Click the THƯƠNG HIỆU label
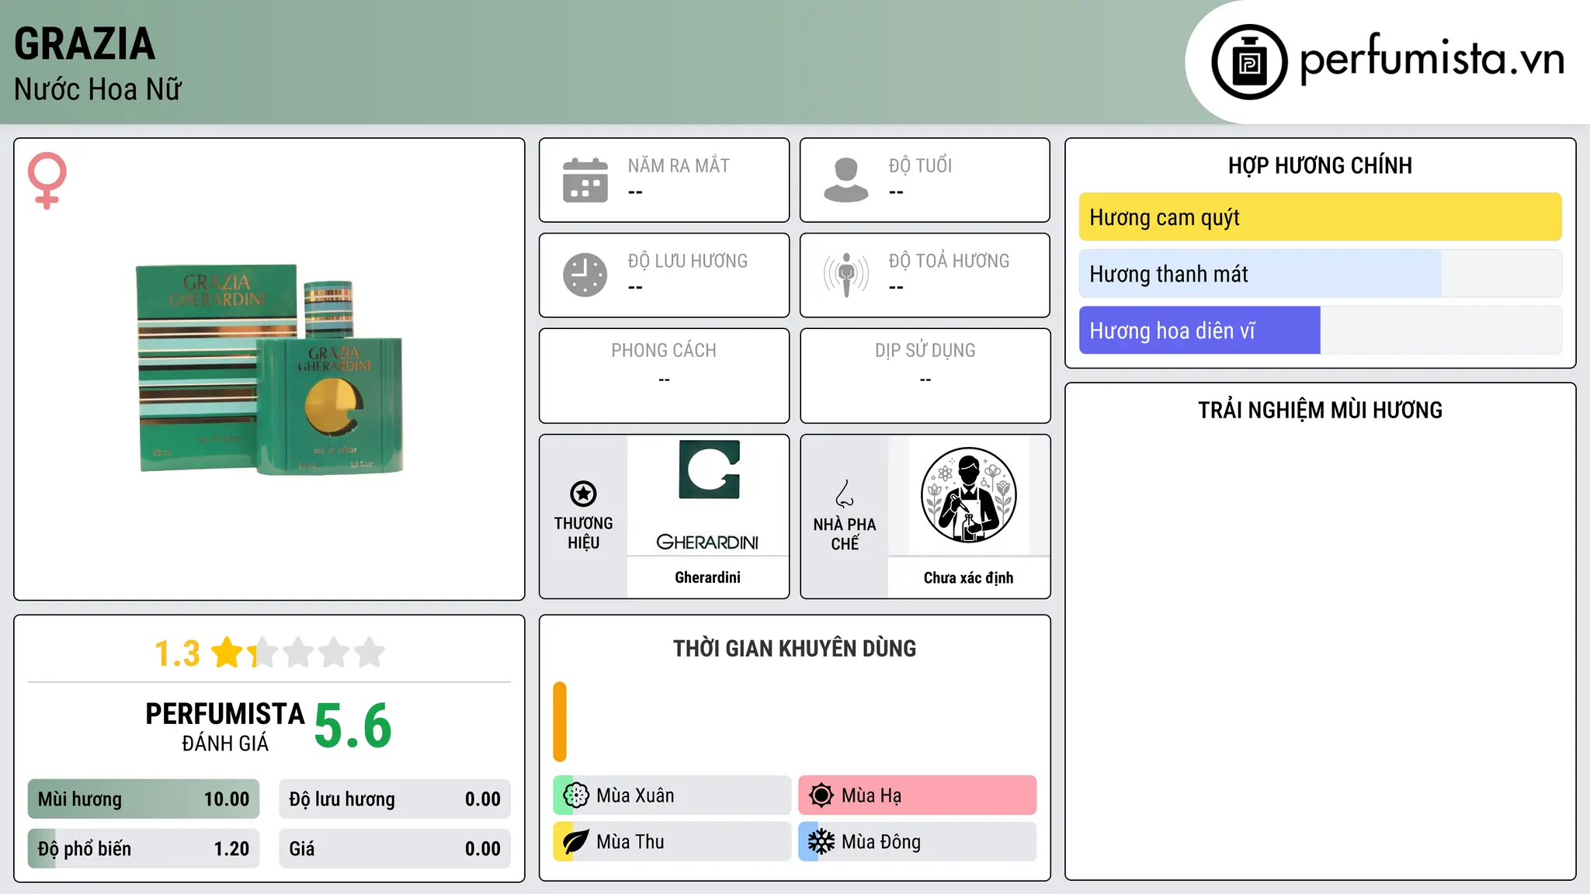 pyautogui.click(x=583, y=533)
